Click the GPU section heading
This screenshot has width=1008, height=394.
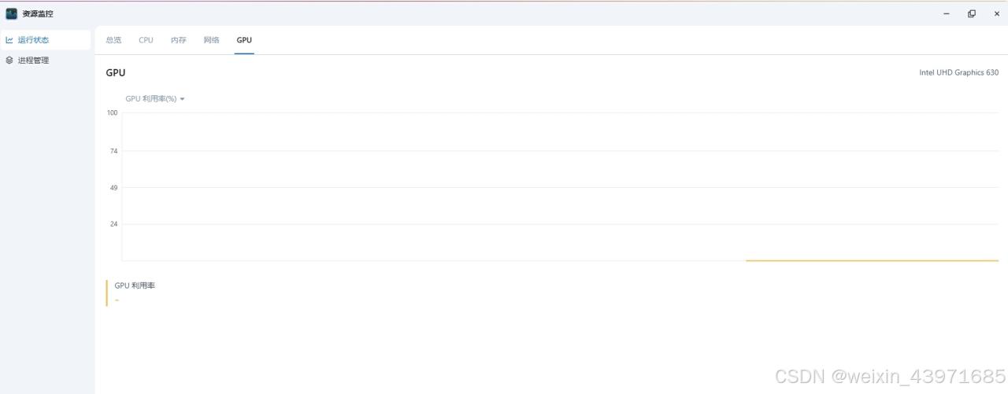(116, 73)
